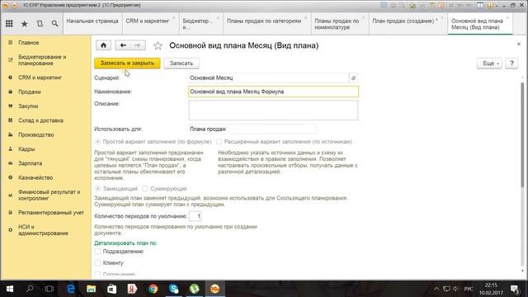Screen dimensions: 528x297
Task: Open the Закупки section
Action: coord(28,106)
